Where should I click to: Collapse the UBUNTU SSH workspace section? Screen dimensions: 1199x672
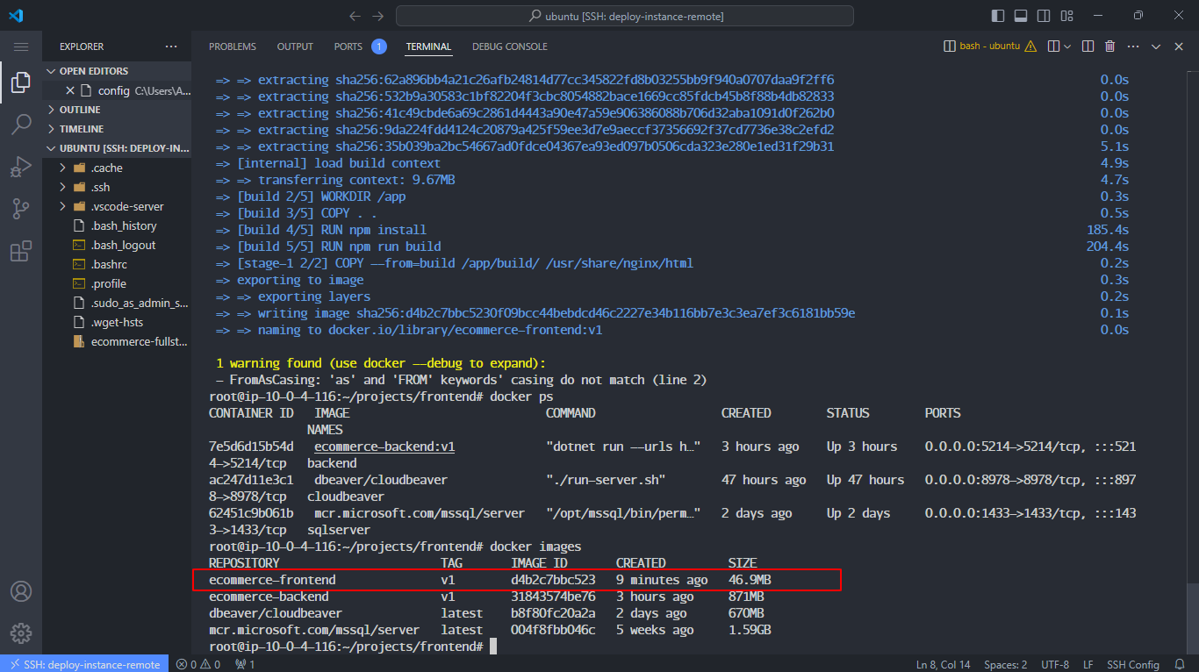pos(117,148)
